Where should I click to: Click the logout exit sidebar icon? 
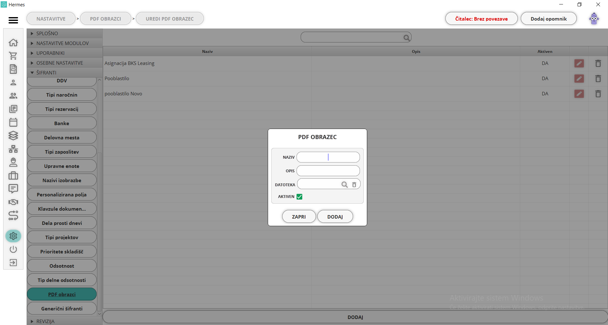pos(13,263)
